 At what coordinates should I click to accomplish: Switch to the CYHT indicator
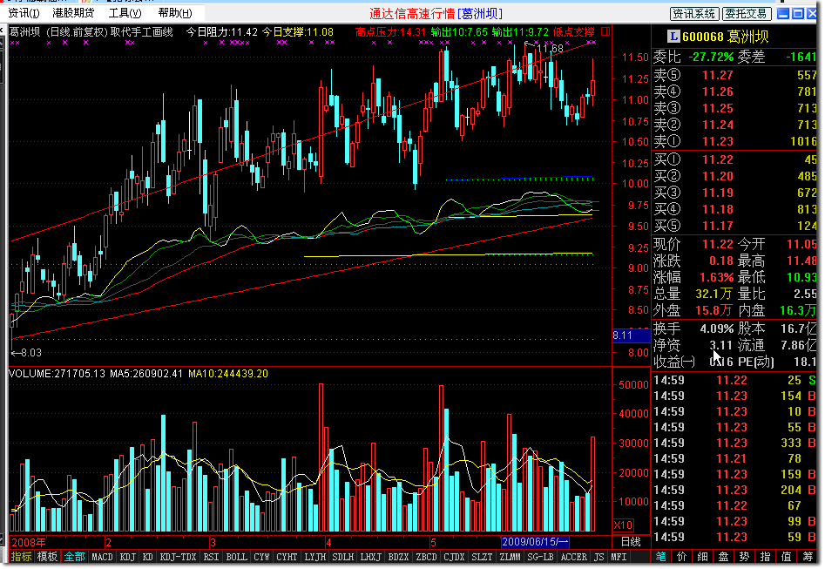coord(287,557)
